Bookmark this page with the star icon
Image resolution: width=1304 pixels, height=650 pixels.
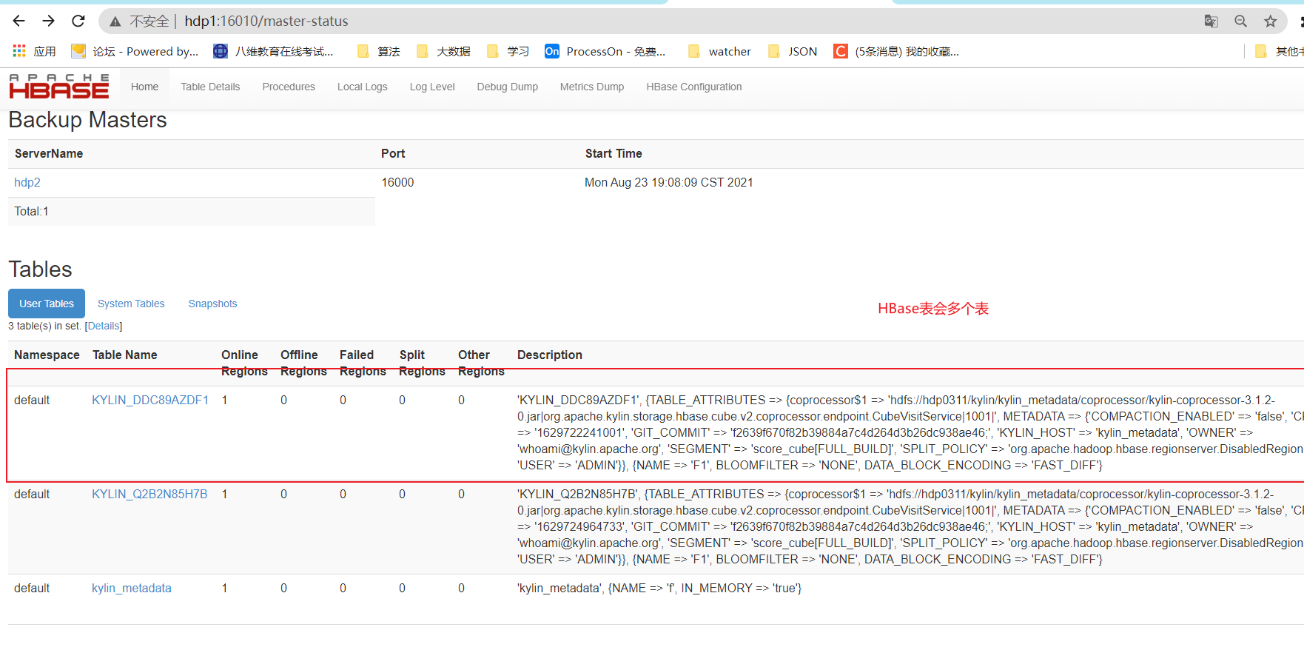[x=1271, y=21]
